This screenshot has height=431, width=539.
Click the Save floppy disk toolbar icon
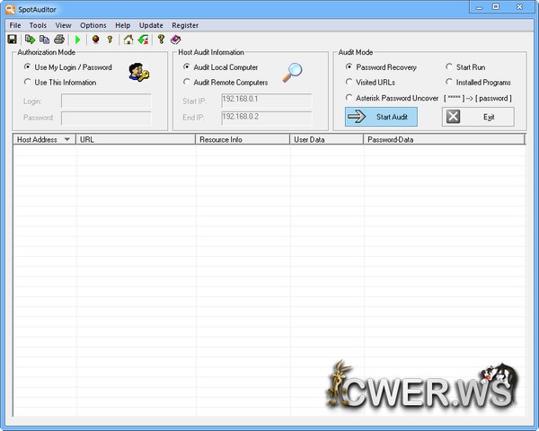[13, 40]
